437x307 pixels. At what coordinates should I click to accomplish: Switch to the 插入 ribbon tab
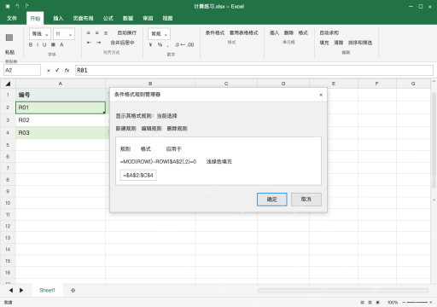click(x=58, y=18)
